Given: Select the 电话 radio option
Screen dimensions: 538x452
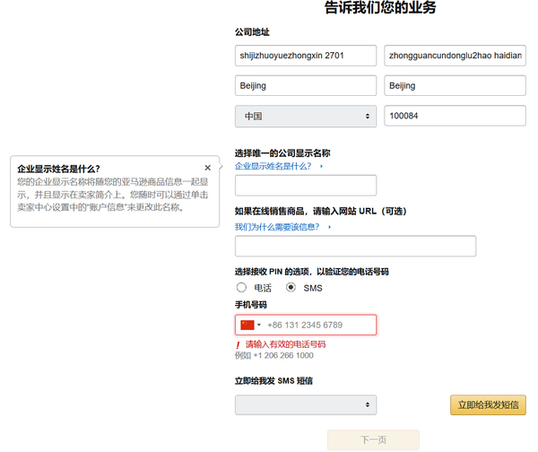Looking at the screenshot, I should [x=241, y=287].
